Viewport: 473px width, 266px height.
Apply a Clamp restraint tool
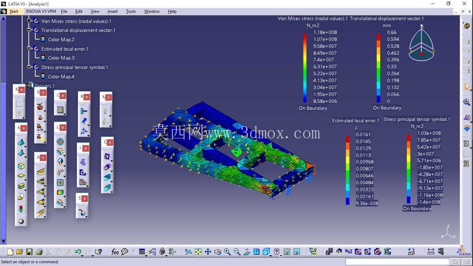84,111
